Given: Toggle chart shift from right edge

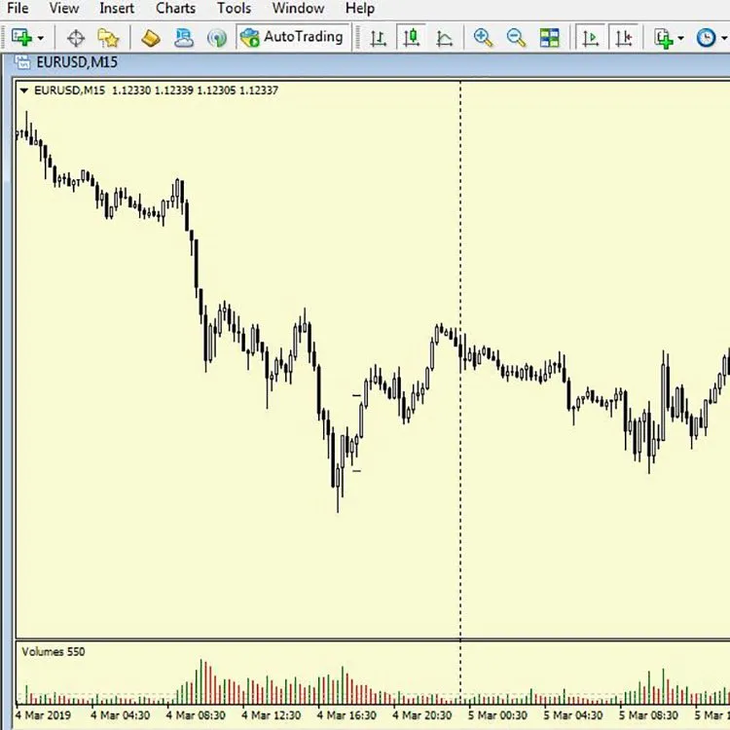Looking at the screenshot, I should [x=622, y=38].
